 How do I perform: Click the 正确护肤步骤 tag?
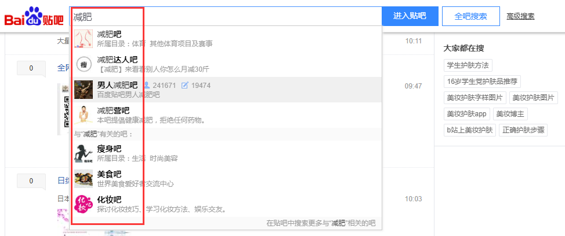[523, 130]
